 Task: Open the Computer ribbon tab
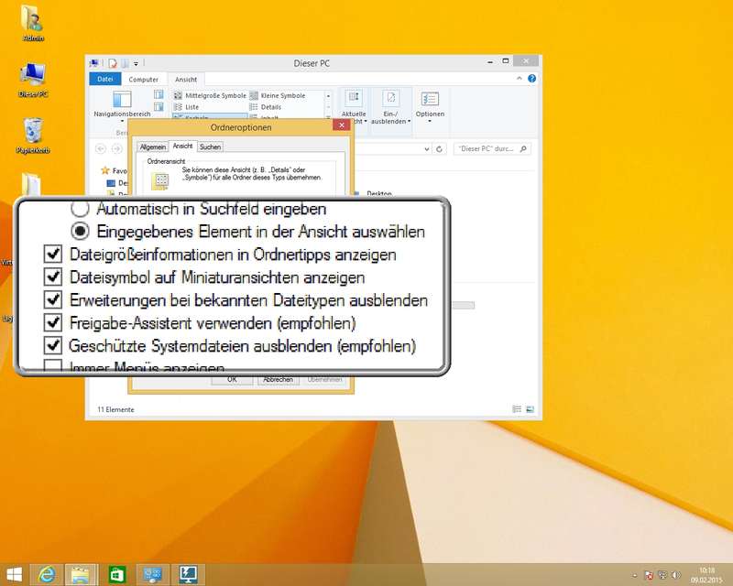click(143, 80)
